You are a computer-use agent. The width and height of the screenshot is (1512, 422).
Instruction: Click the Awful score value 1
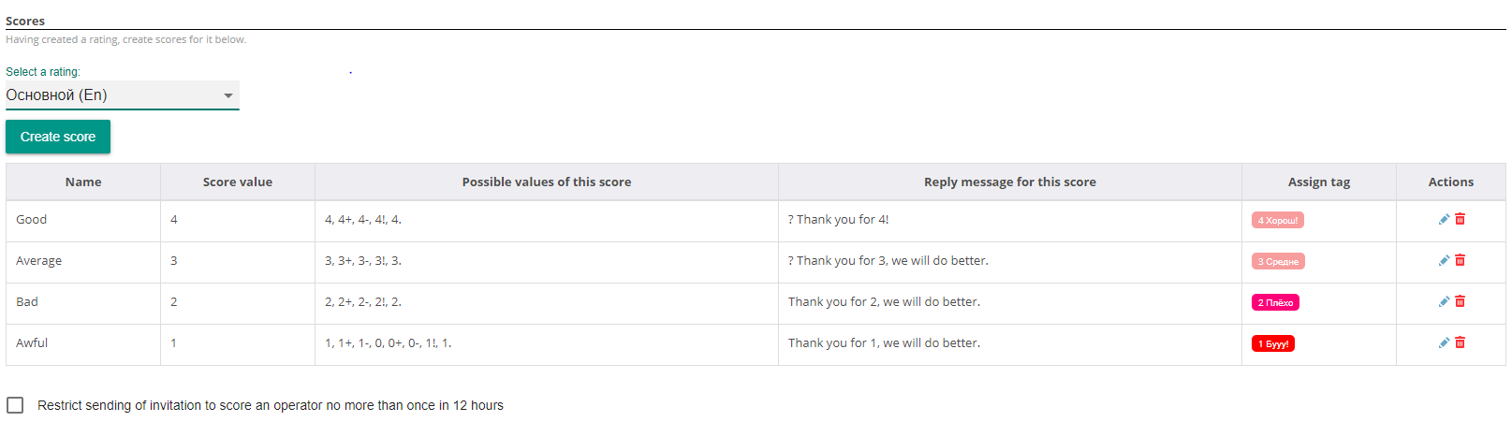click(x=173, y=343)
